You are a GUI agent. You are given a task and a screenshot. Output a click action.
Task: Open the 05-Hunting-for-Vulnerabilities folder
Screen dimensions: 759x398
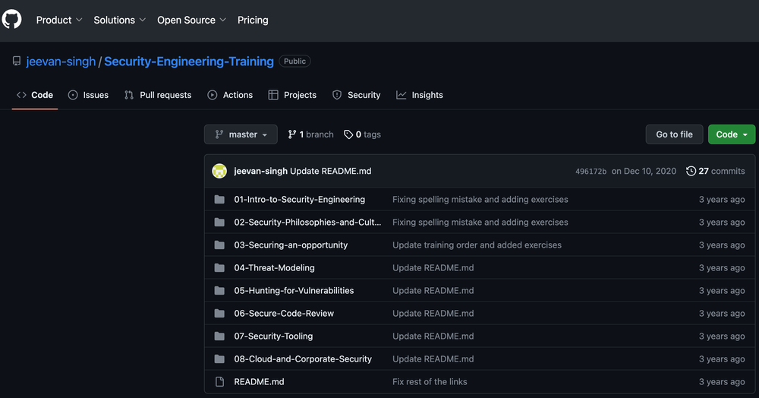click(294, 290)
